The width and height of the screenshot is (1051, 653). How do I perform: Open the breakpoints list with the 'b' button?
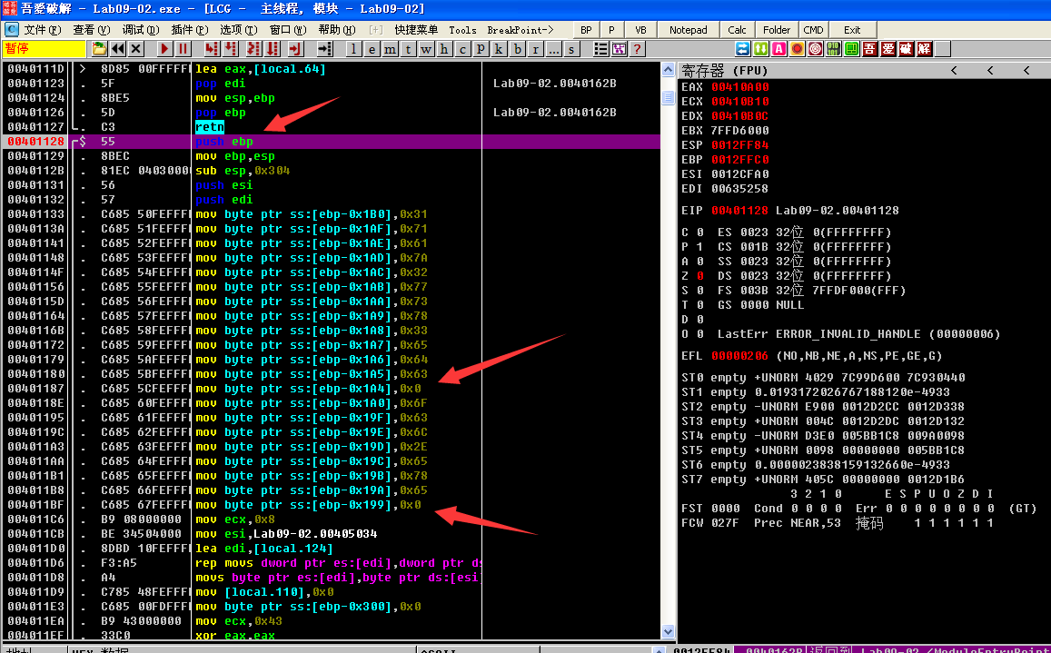click(x=517, y=49)
